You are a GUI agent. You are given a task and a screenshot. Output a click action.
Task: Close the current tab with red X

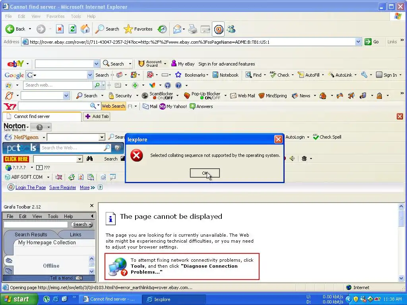click(x=400, y=116)
